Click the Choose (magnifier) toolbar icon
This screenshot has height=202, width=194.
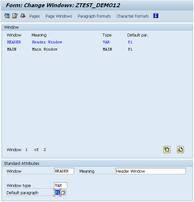point(7,16)
